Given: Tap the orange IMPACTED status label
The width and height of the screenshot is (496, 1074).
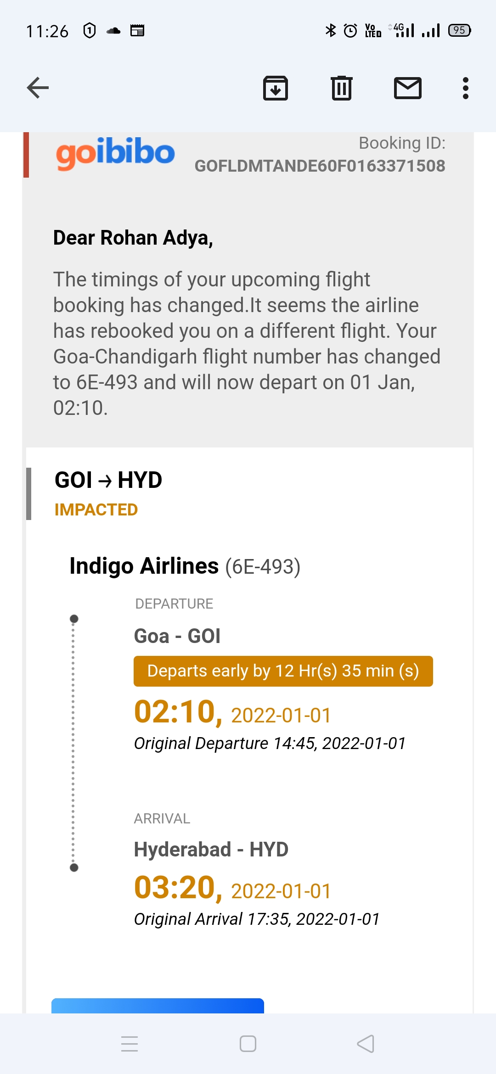Looking at the screenshot, I should 96,510.
